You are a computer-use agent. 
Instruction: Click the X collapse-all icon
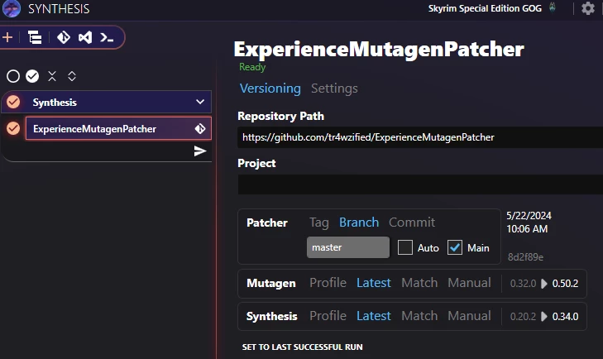click(52, 76)
